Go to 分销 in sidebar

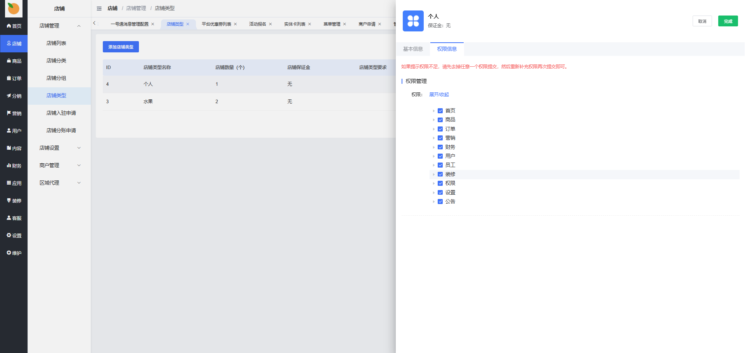pos(14,96)
